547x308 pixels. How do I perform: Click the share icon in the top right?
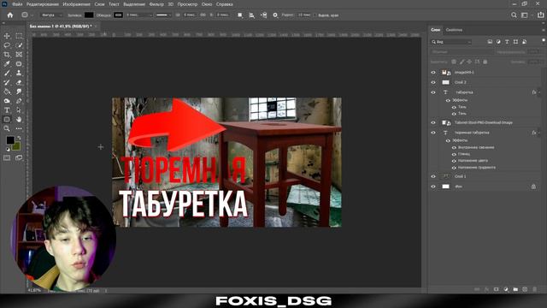[x=541, y=15]
